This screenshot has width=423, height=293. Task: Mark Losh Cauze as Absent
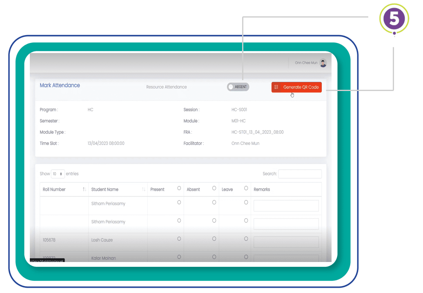(214, 239)
